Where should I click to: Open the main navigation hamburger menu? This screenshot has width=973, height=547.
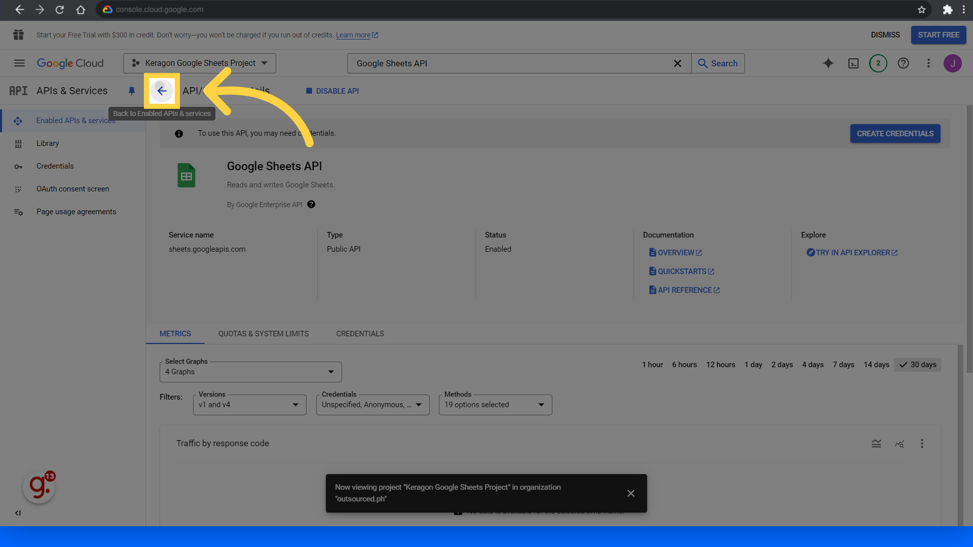click(19, 63)
